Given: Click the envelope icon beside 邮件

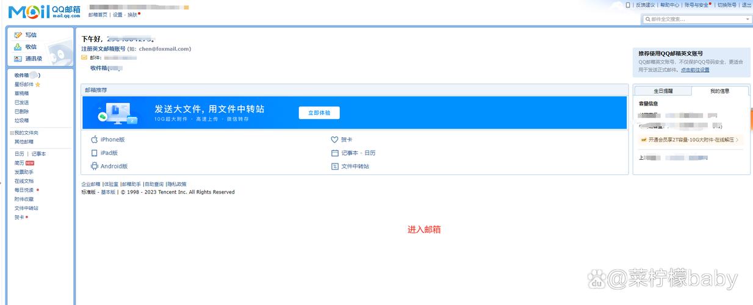Looking at the screenshot, I should point(85,57).
